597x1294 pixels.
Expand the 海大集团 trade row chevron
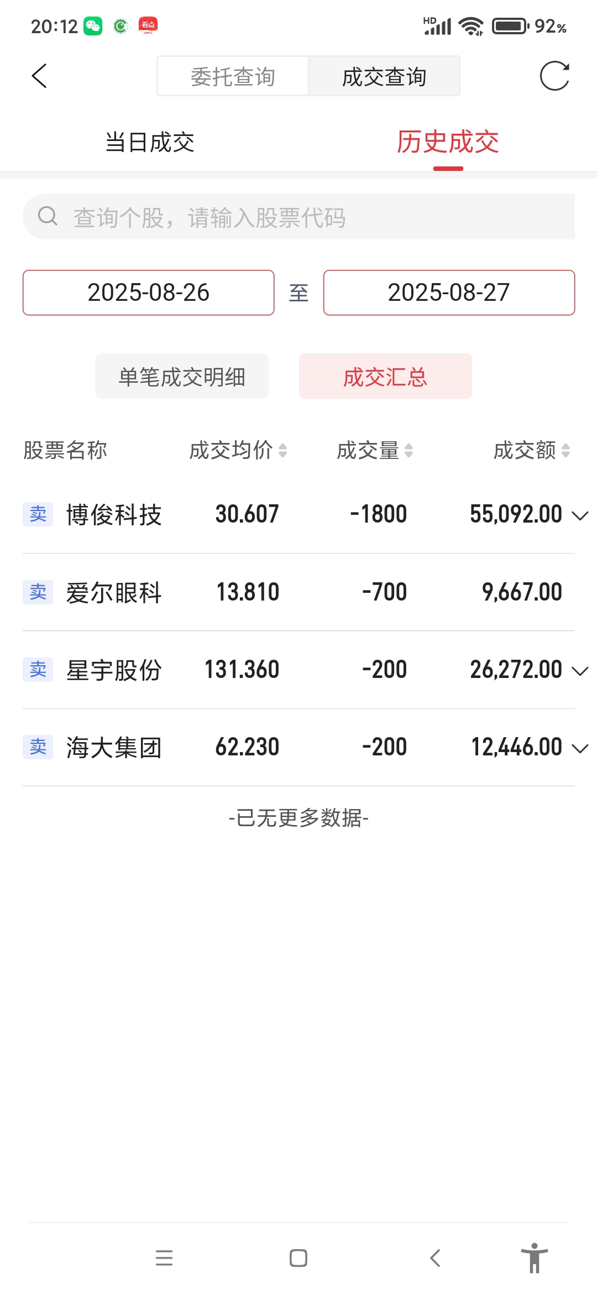580,748
